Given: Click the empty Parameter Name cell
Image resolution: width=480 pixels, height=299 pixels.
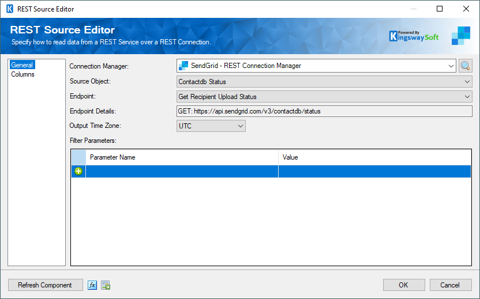Looking at the screenshot, I should click(x=182, y=171).
